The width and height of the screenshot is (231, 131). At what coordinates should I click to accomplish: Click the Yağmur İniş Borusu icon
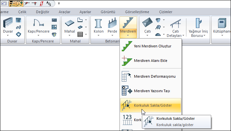pos(198,23)
